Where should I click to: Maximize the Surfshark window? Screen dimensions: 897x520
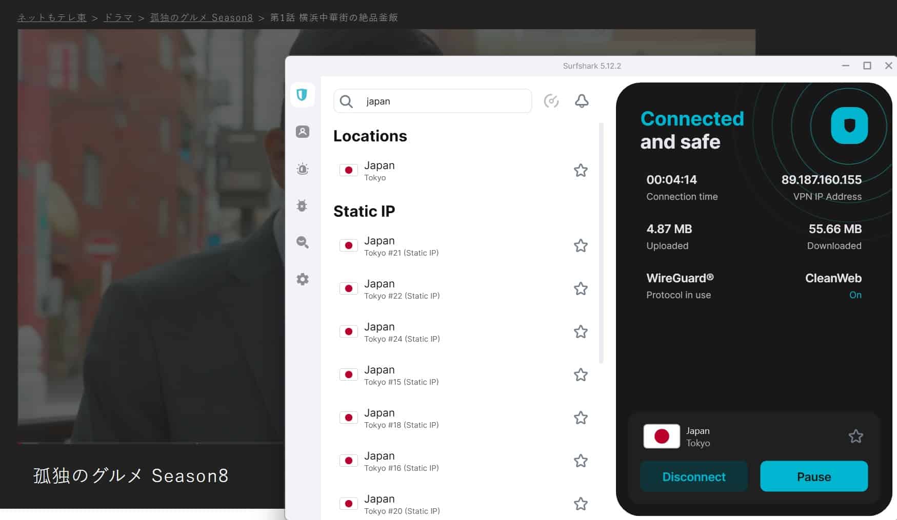[867, 66]
